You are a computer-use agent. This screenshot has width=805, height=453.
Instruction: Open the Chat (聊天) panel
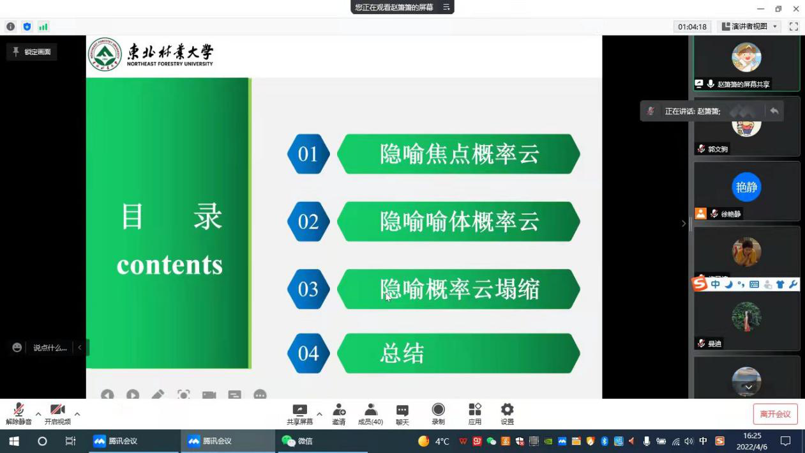pyautogui.click(x=402, y=414)
